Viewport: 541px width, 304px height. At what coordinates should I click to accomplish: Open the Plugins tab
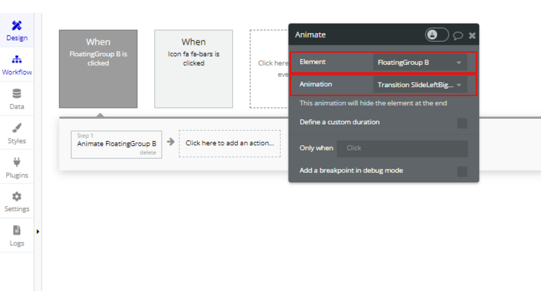click(x=16, y=167)
